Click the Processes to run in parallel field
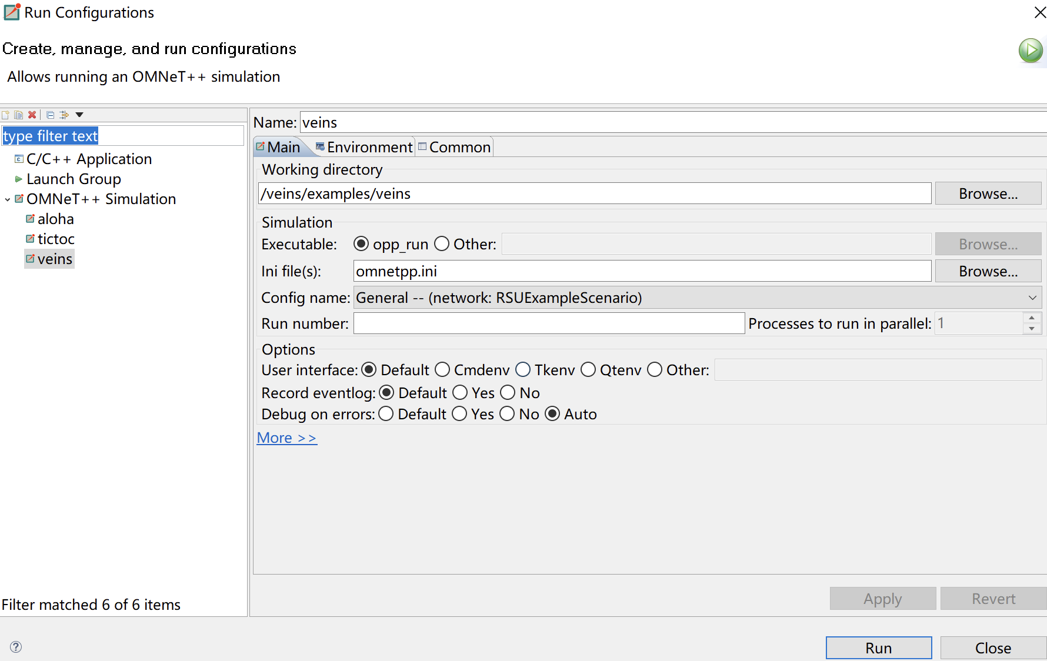The image size is (1047, 661). [979, 323]
